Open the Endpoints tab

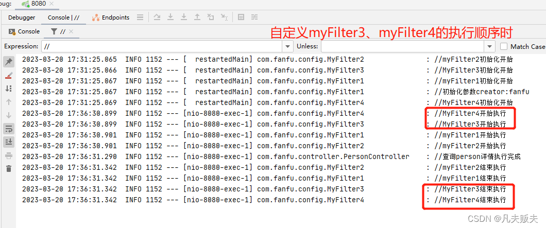click(111, 17)
